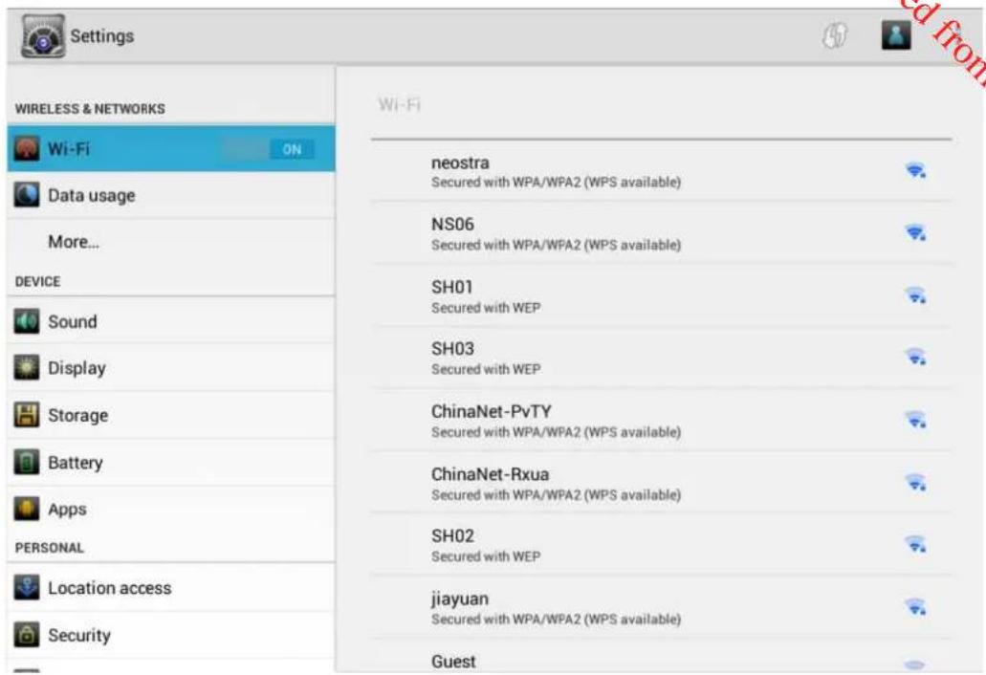Open Security settings
This screenshot has height=675, width=986.
click(171, 635)
